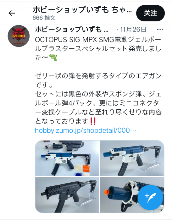Open the 11月26日 tweet timestamp
The width and height of the screenshot is (172, 220).
pyautogui.click(x=133, y=30)
